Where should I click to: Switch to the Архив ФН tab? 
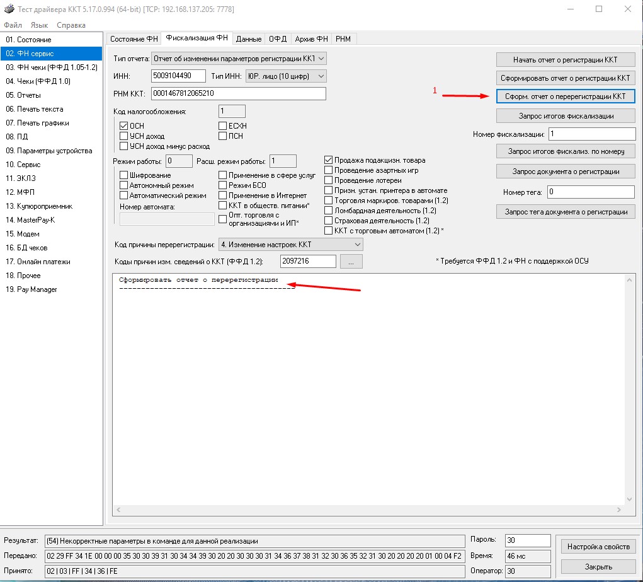coord(311,39)
